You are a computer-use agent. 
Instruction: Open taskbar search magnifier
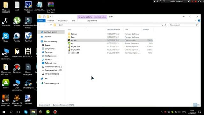[x=11, y=112]
